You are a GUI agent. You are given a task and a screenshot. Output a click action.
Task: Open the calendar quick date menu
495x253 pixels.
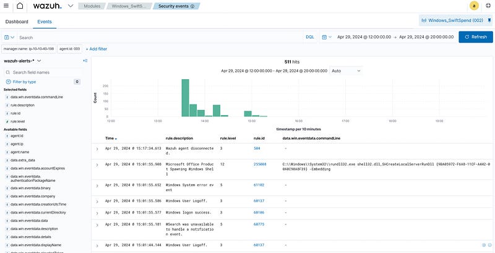tap(327, 37)
